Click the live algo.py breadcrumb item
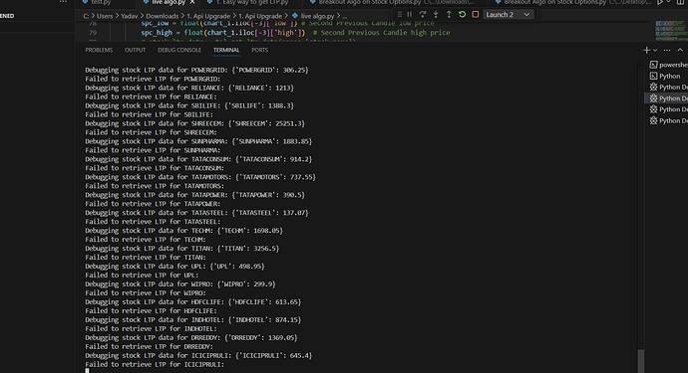 click(x=318, y=16)
